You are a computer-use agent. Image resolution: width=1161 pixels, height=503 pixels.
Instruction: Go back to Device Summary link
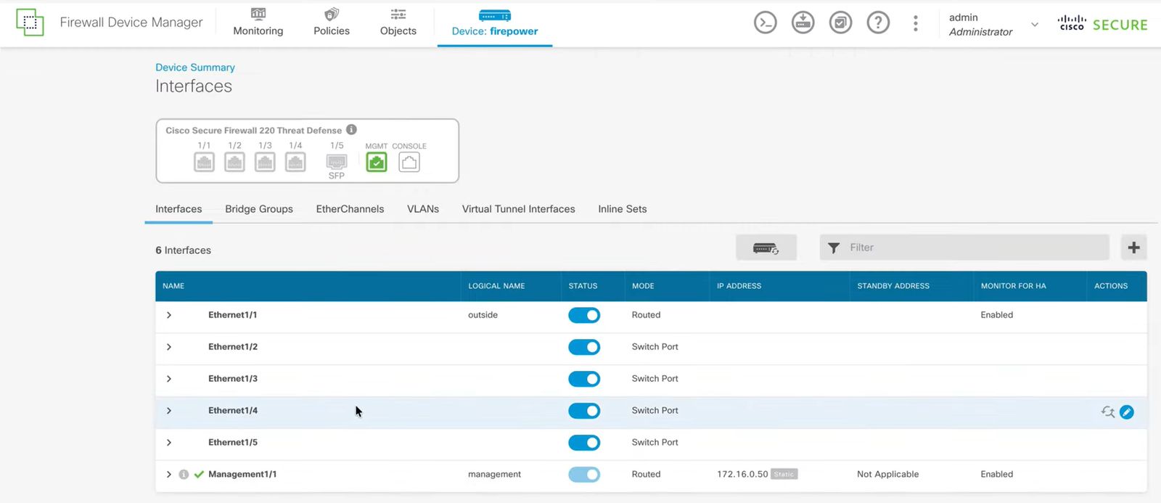click(x=195, y=68)
